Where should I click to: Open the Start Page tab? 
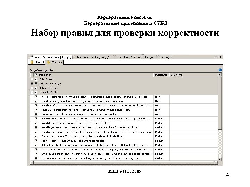click(164, 57)
